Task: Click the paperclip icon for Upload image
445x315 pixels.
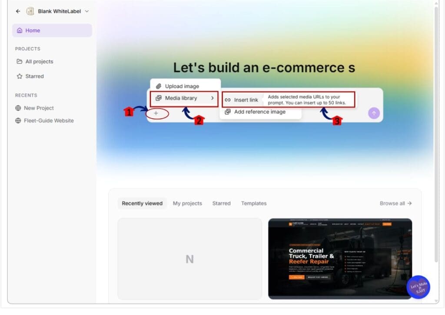Action: pos(159,86)
